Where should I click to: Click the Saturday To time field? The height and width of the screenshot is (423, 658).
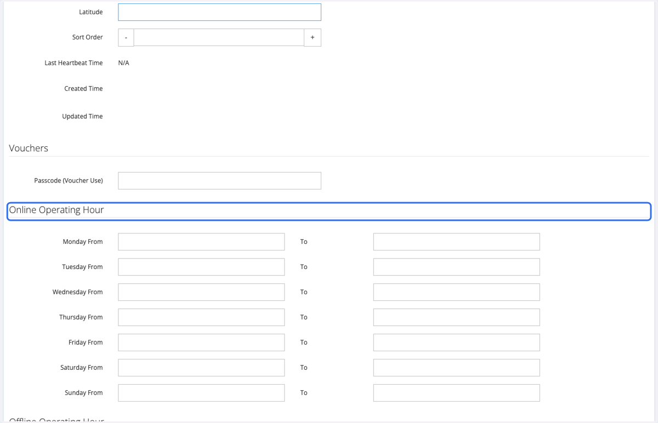[x=456, y=368]
